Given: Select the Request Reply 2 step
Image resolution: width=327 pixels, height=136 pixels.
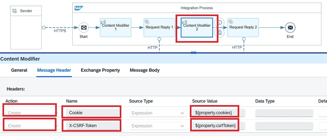Looking at the screenshot, I should click(x=243, y=28).
